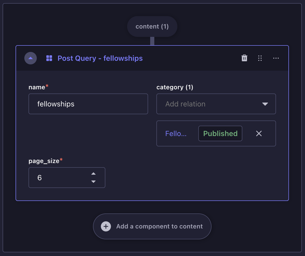Image resolution: width=305 pixels, height=256 pixels.
Task: Click the page_size field label
Action: (x=44, y=161)
